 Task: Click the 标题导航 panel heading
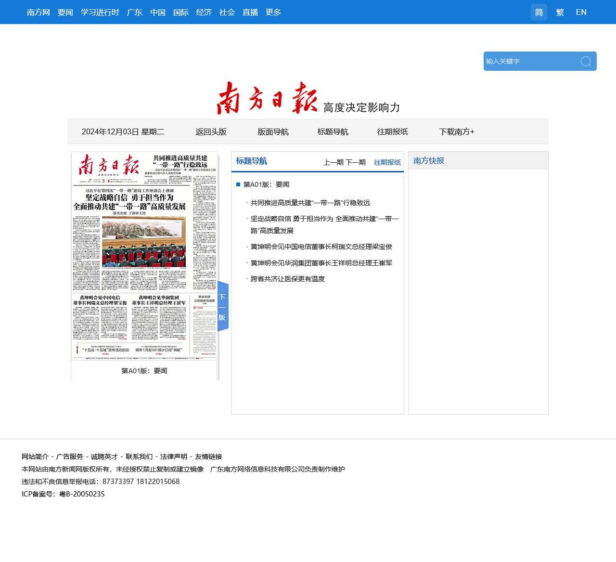point(252,161)
